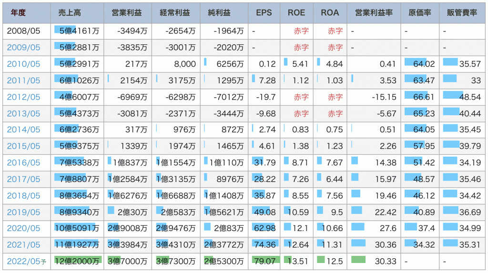Open the 2009/05 fiscal year link
Viewport: 488px width, 273px height.
coord(23,48)
